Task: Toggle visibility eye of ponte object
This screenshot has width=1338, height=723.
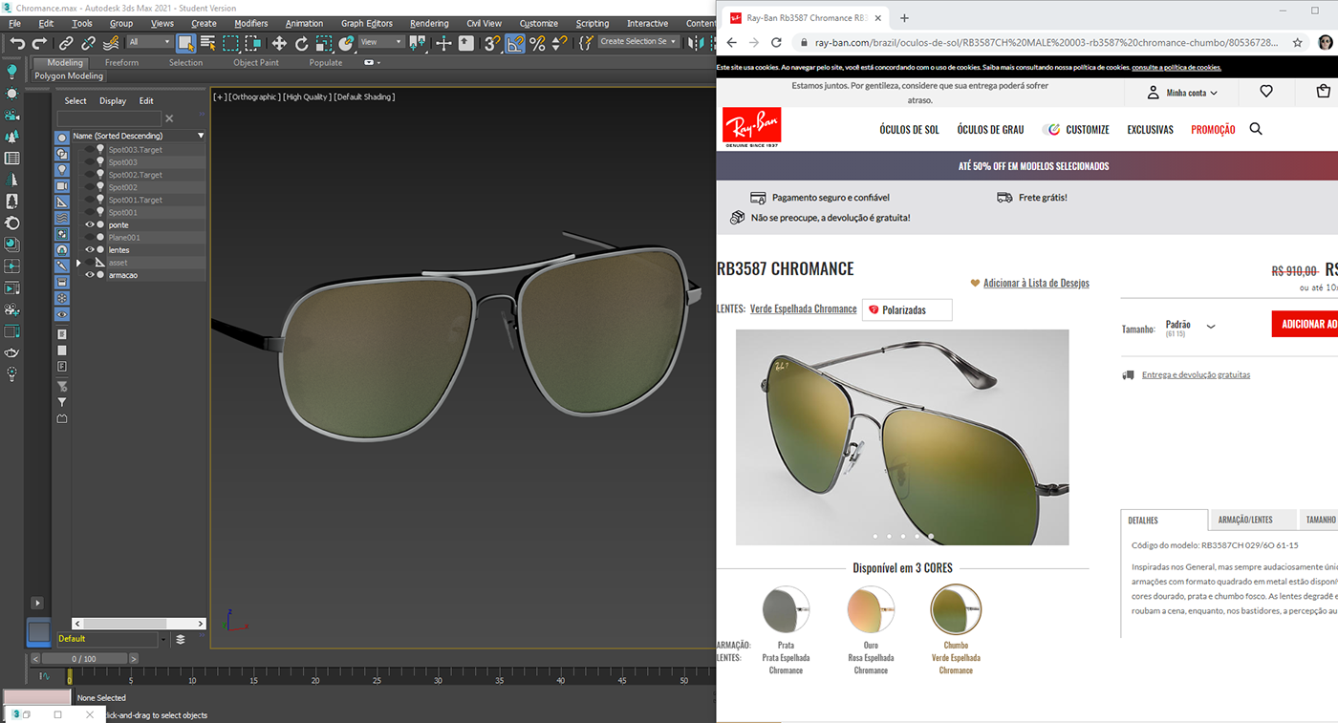Action: point(90,225)
